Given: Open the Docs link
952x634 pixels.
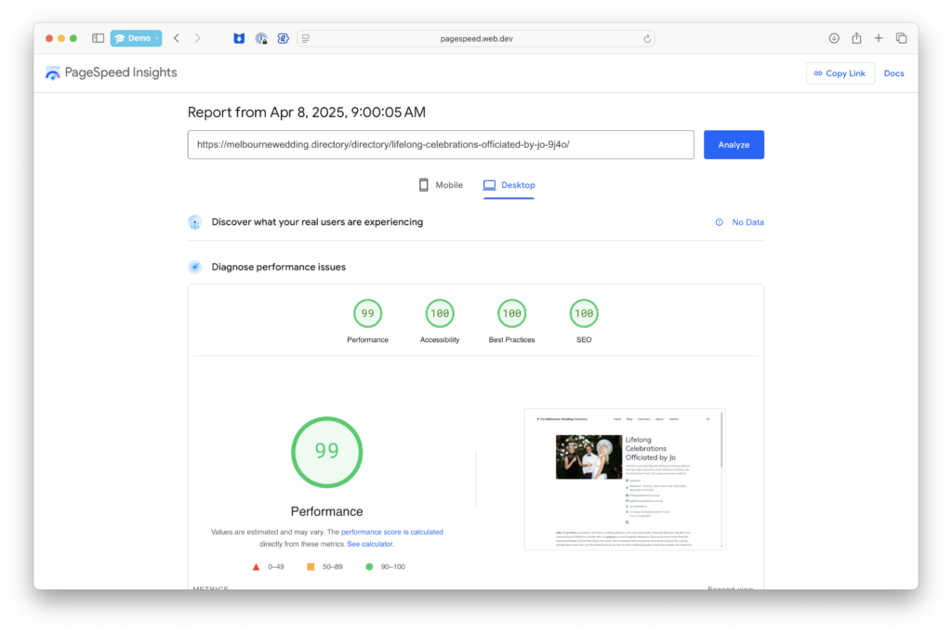Looking at the screenshot, I should coord(893,73).
